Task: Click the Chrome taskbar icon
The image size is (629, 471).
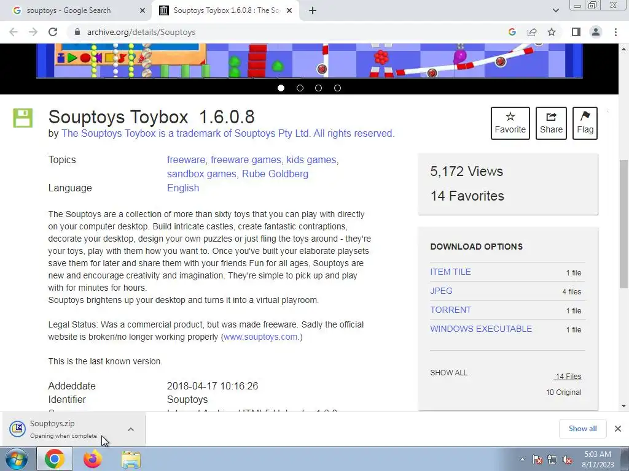Action: click(55, 459)
